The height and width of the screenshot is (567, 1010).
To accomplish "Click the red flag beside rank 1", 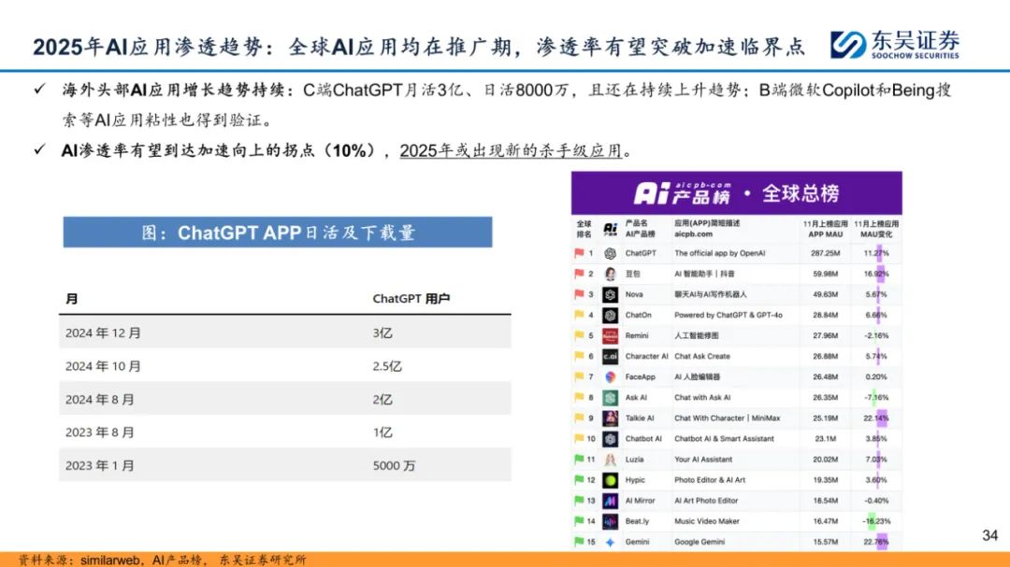I will click(x=579, y=253).
